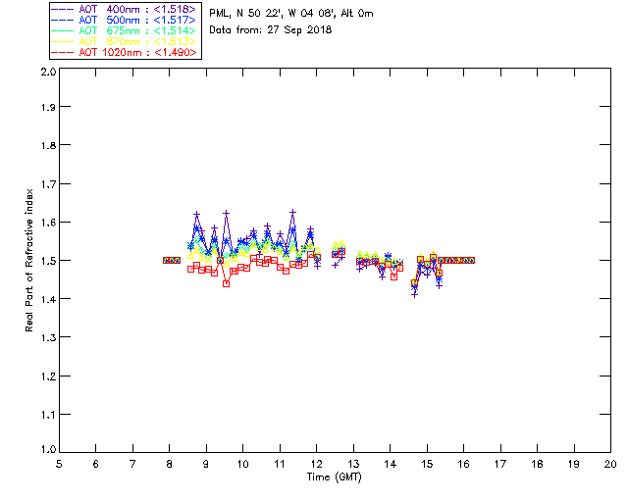Click the purple dashed line sample in legend

[63, 9]
